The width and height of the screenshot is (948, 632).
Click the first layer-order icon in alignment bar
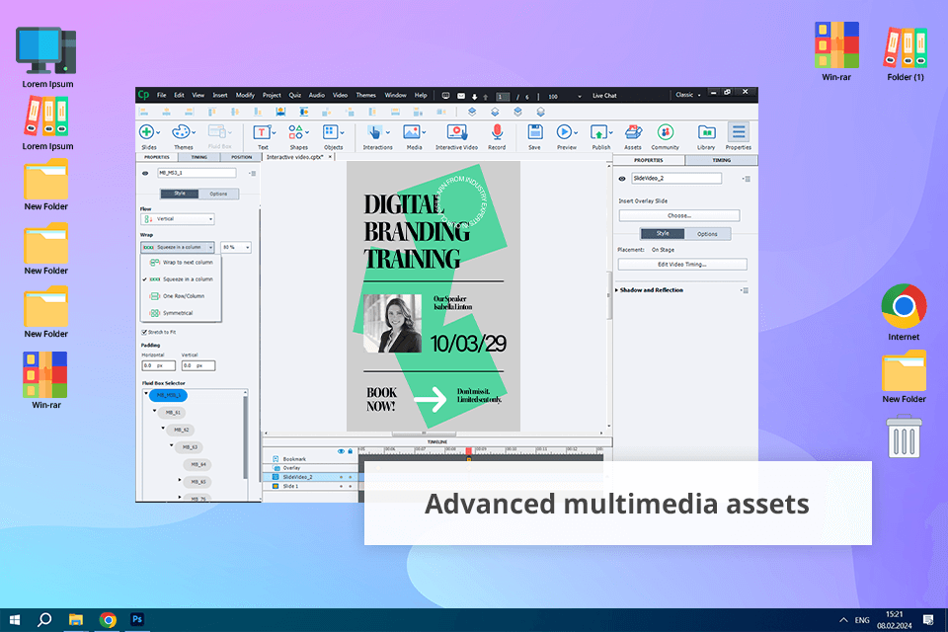point(472,112)
